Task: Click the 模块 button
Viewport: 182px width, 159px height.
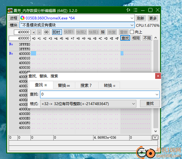Action: 14,25
